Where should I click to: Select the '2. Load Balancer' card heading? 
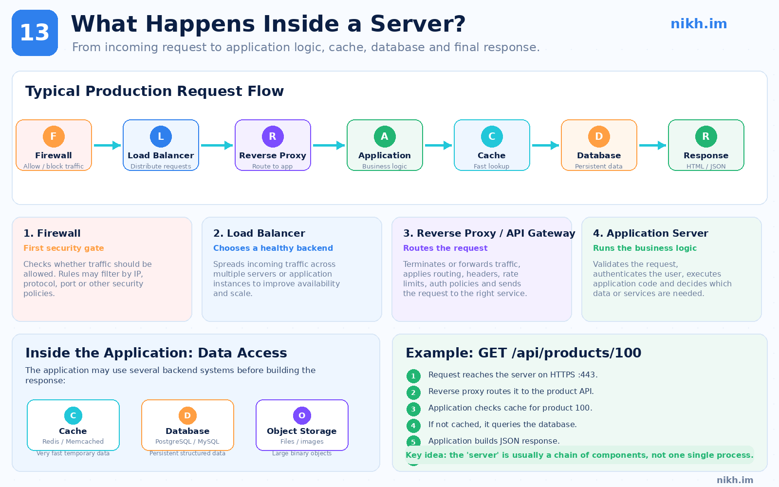[259, 233]
